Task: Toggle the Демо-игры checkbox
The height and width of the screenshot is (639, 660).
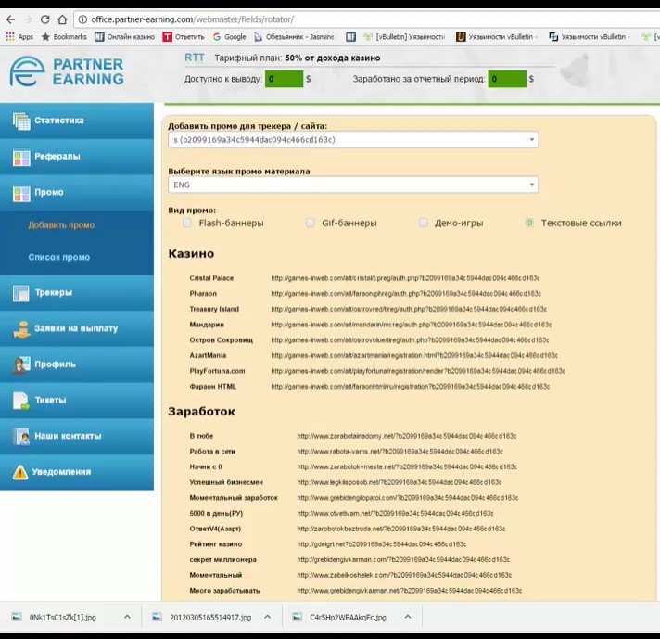Action: point(423,223)
